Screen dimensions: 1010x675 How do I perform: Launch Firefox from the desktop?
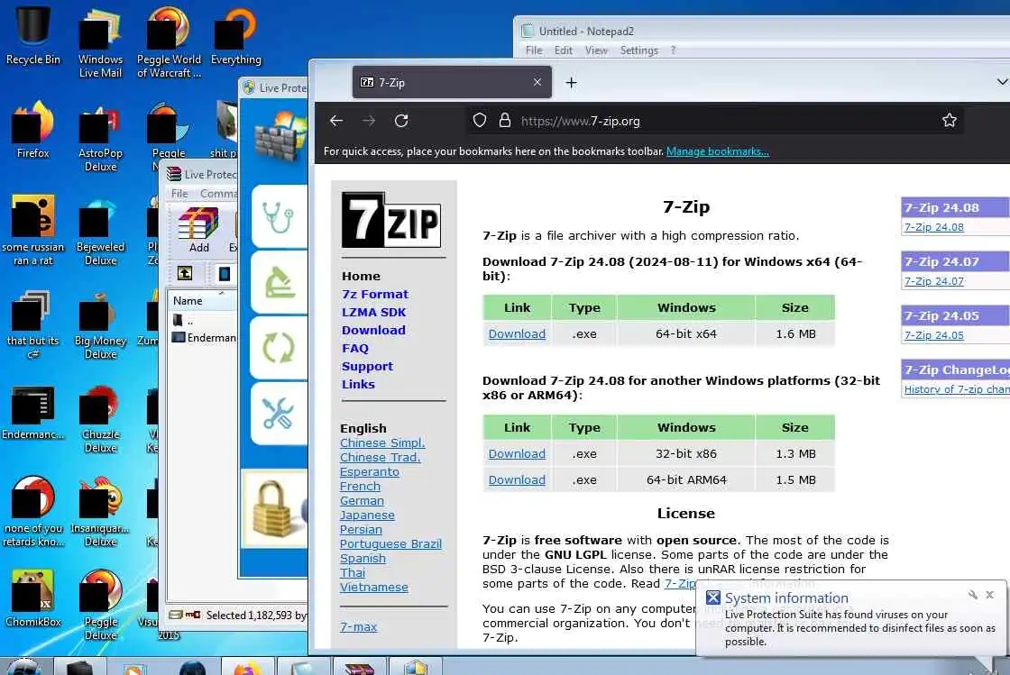tap(32, 129)
